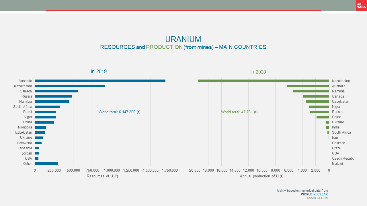The height and width of the screenshot is (206, 367).
Task: Click 'Annual production of U (t)' axis title
Action: [261, 176]
